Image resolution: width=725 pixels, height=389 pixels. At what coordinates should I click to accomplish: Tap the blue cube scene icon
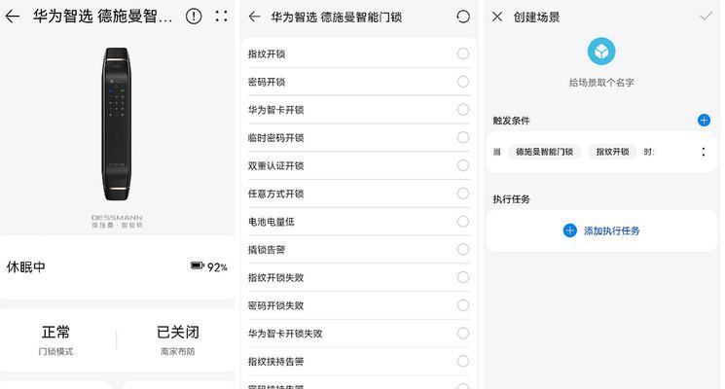pos(601,52)
